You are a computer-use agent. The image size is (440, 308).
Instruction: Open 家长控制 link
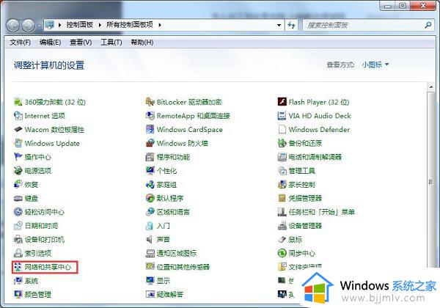click(x=302, y=185)
